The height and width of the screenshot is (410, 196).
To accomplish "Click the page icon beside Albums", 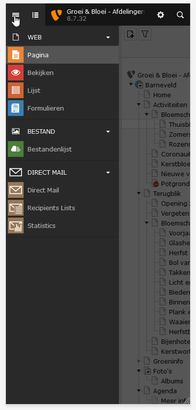I will pyautogui.click(x=155, y=381).
